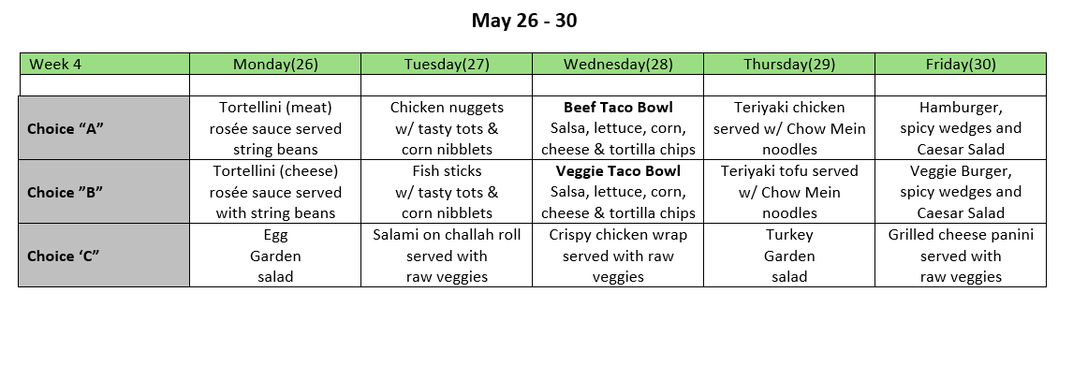Select the Week 4 header cell
Screen dimensions: 1073x366
(105, 65)
